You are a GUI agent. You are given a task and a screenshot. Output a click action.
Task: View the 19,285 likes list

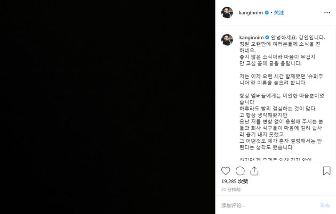pos(235,182)
